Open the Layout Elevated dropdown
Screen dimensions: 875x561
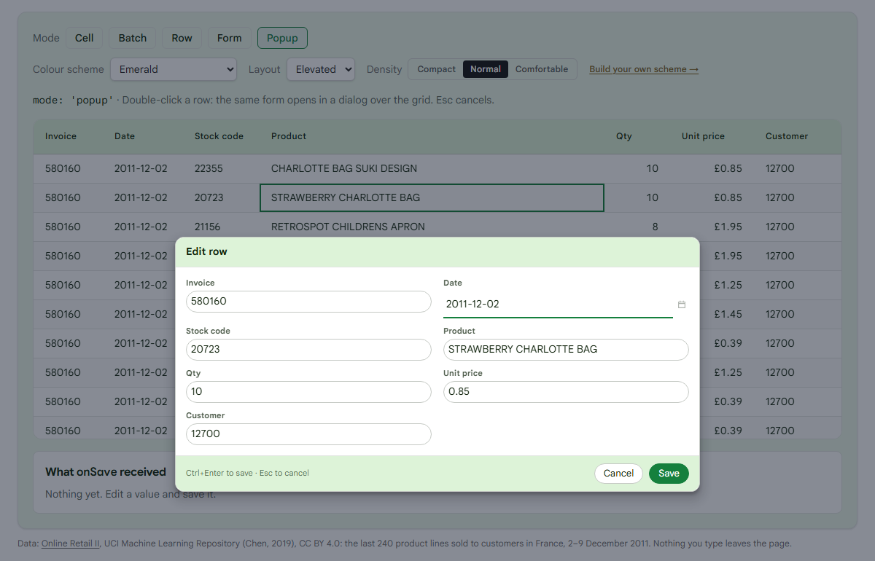click(x=321, y=69)
